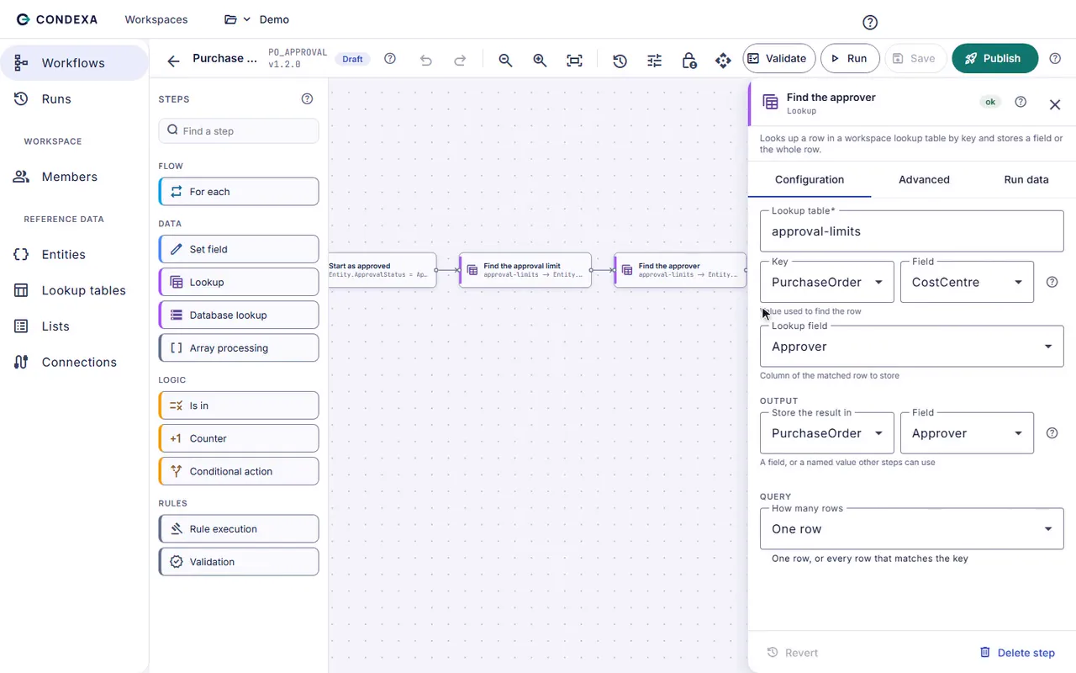Click the Delete step link
This screenshot has height=673, width=1076.
[x=1017, y=653]
